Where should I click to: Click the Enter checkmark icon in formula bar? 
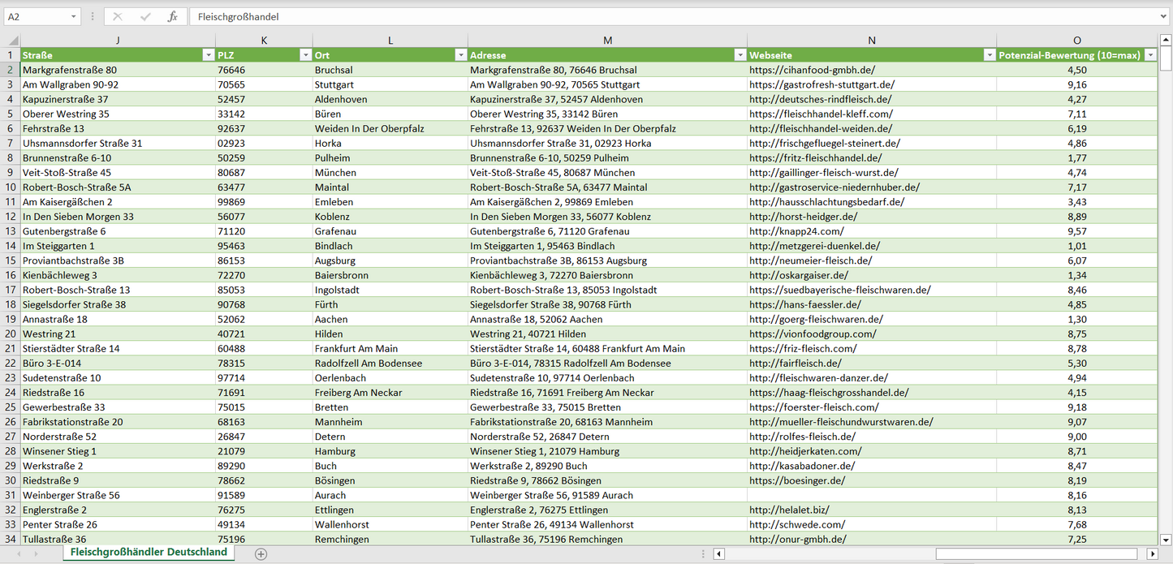tap(145, 16)
